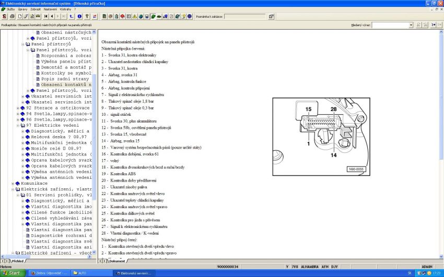Expand the 'Komunikace' tree node

point(13,183)
